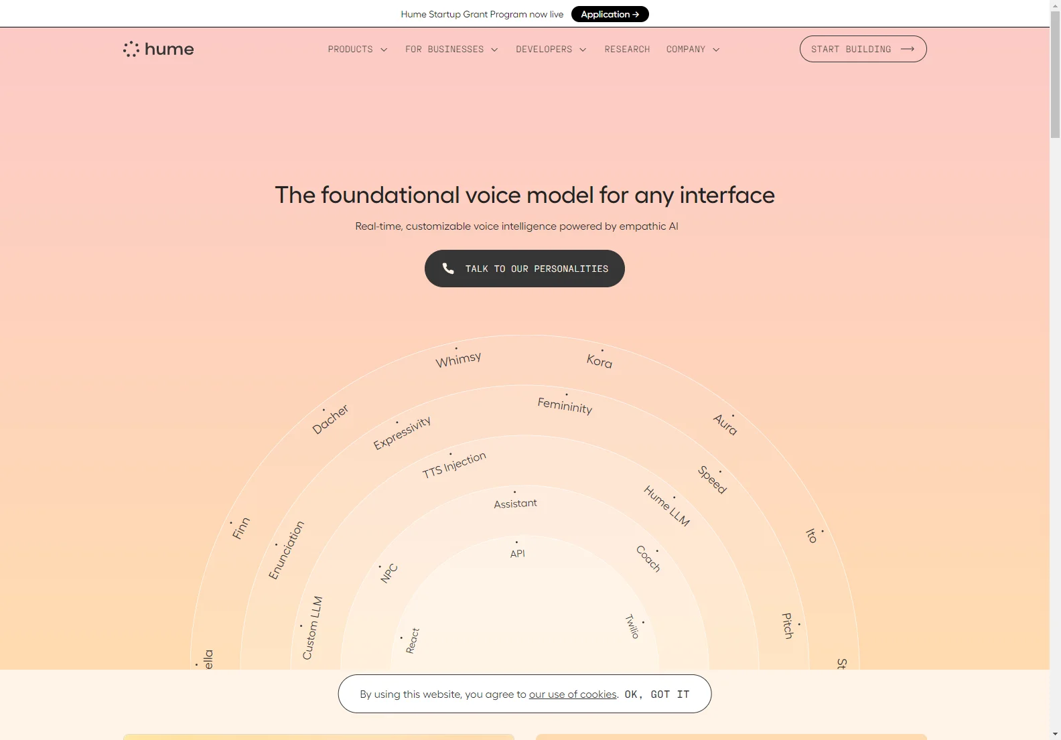
Task: Select the Aura personality label
Action: [725, 425]
